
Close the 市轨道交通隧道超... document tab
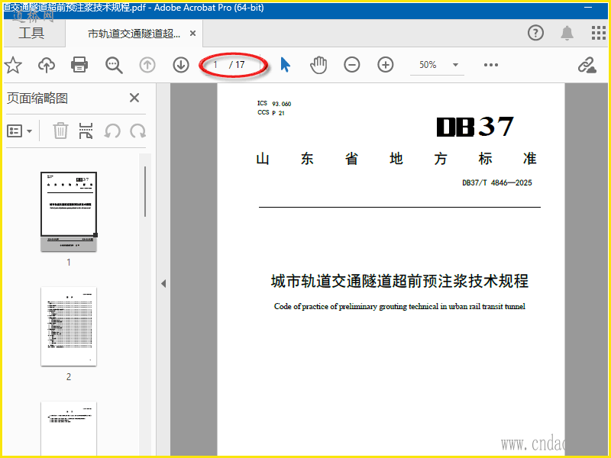pyautogui.click(x=192, y=34)
